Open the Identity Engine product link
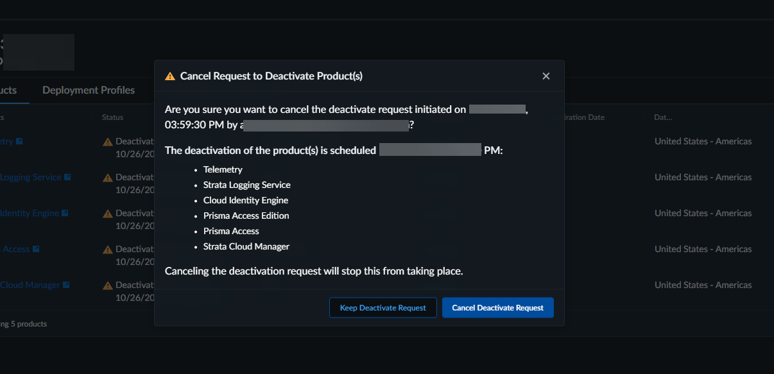Screen dimensions: 774x374 29,214
